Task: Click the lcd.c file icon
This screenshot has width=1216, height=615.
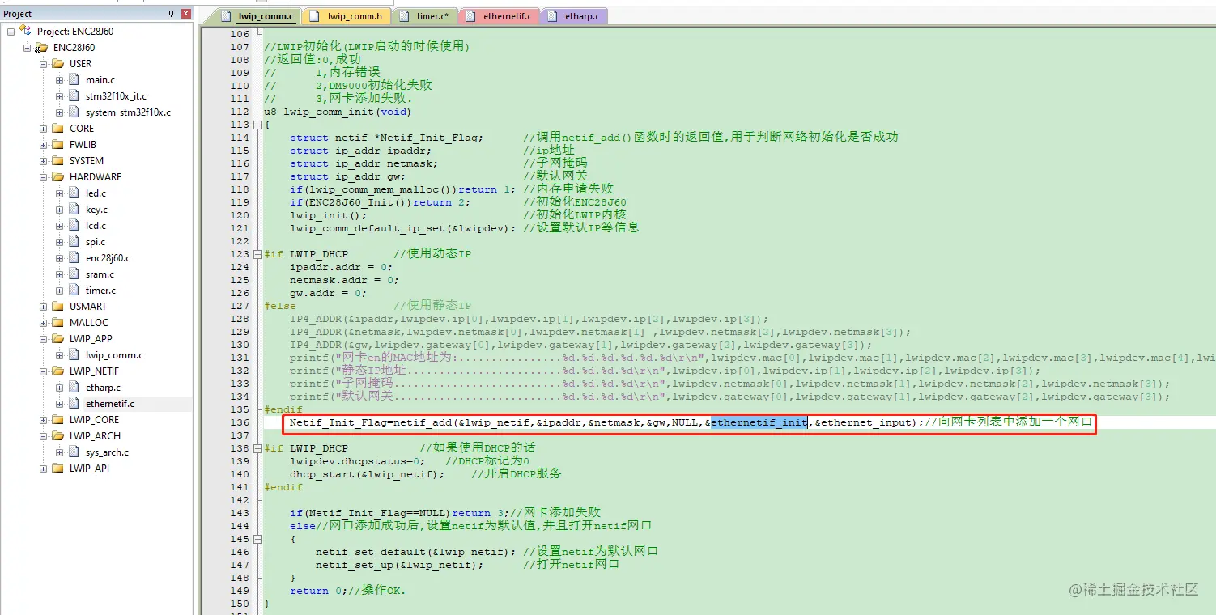Action: (74, 226)
